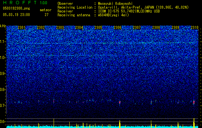Click the 0.7 frequency axis label
This screenshot has height=128, width=202.
[x=3, y=106]
